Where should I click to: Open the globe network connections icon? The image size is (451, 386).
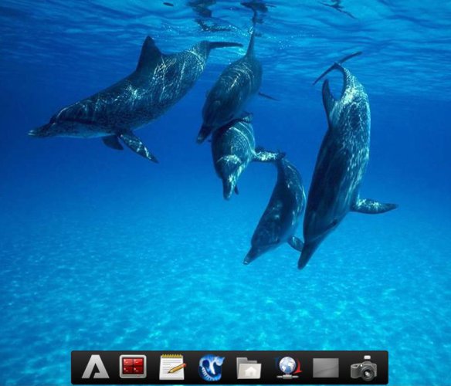288,367
